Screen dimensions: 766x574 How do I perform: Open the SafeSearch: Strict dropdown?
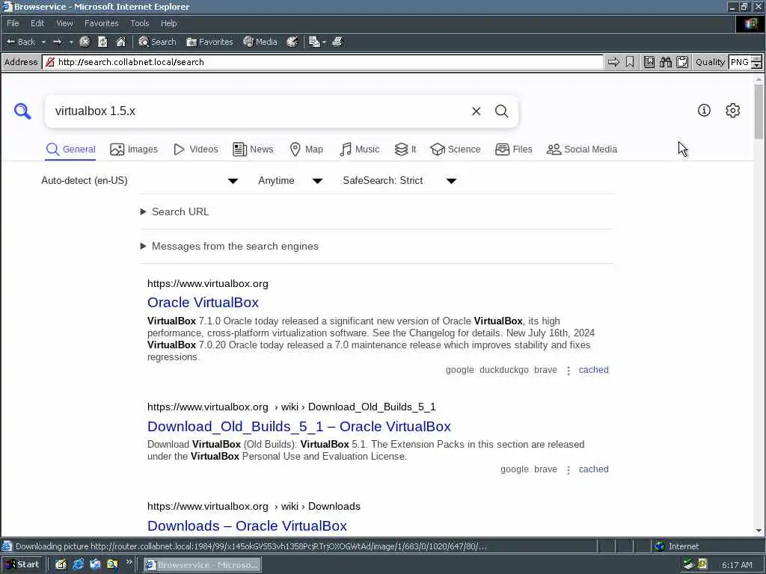point(399,181)
